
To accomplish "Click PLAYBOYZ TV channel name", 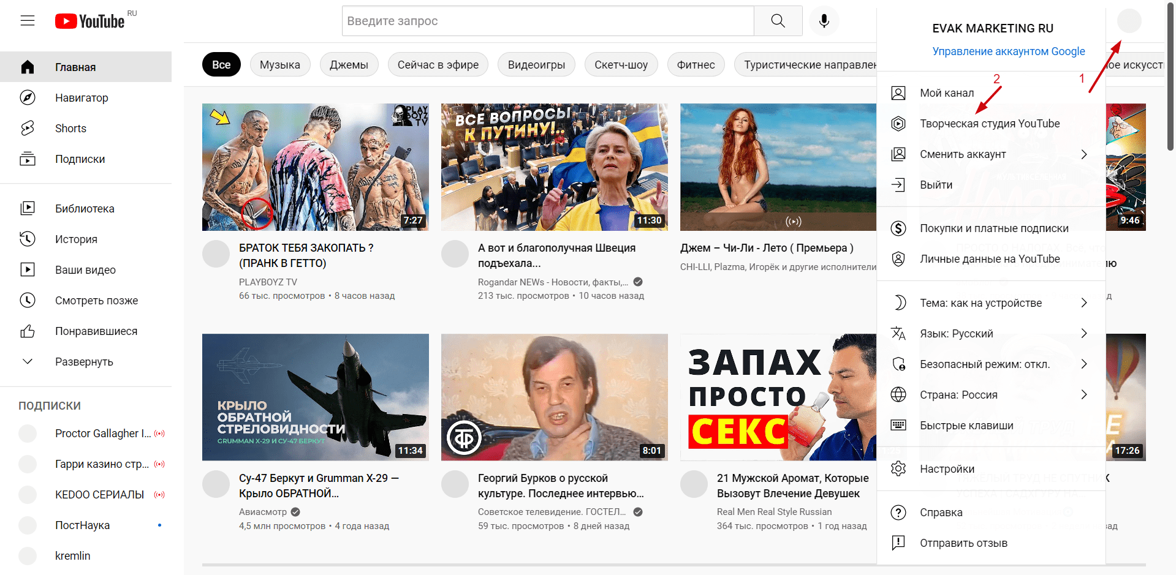I will click(x=268, y=282).
